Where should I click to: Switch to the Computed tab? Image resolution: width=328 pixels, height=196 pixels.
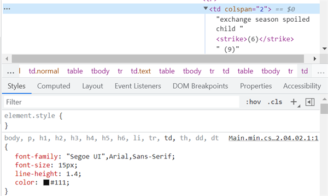click(x=54, y=86)
